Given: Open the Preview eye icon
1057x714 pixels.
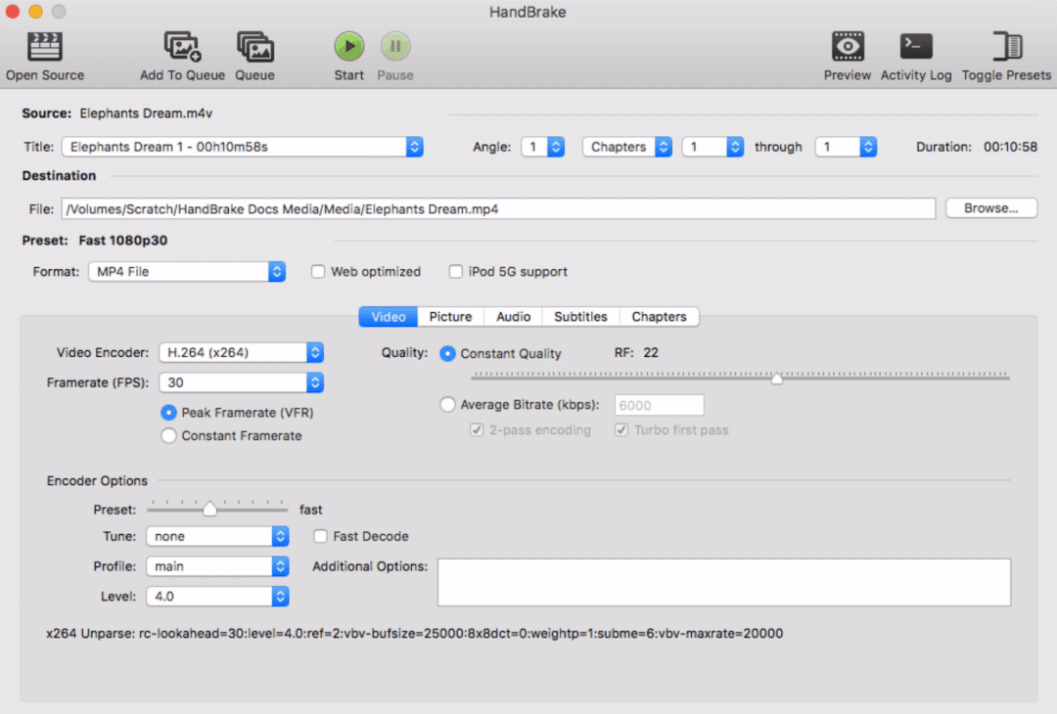Looking at the screenshot, I should click(x=848, y=47).
